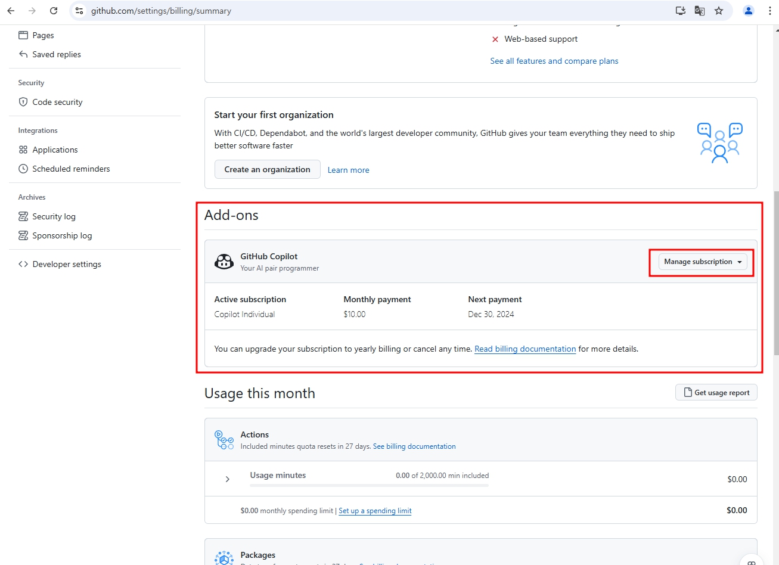This screenshot has height=565, width=779.
Task: Click See all features and compare plans
Action: point(554,61)
